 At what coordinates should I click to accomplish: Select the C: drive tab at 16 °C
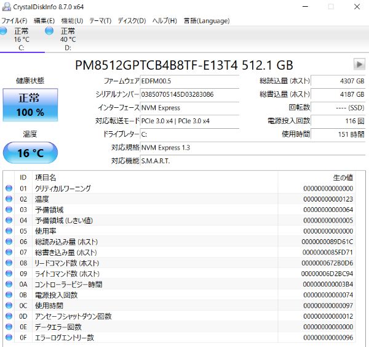tap(21, 39)
